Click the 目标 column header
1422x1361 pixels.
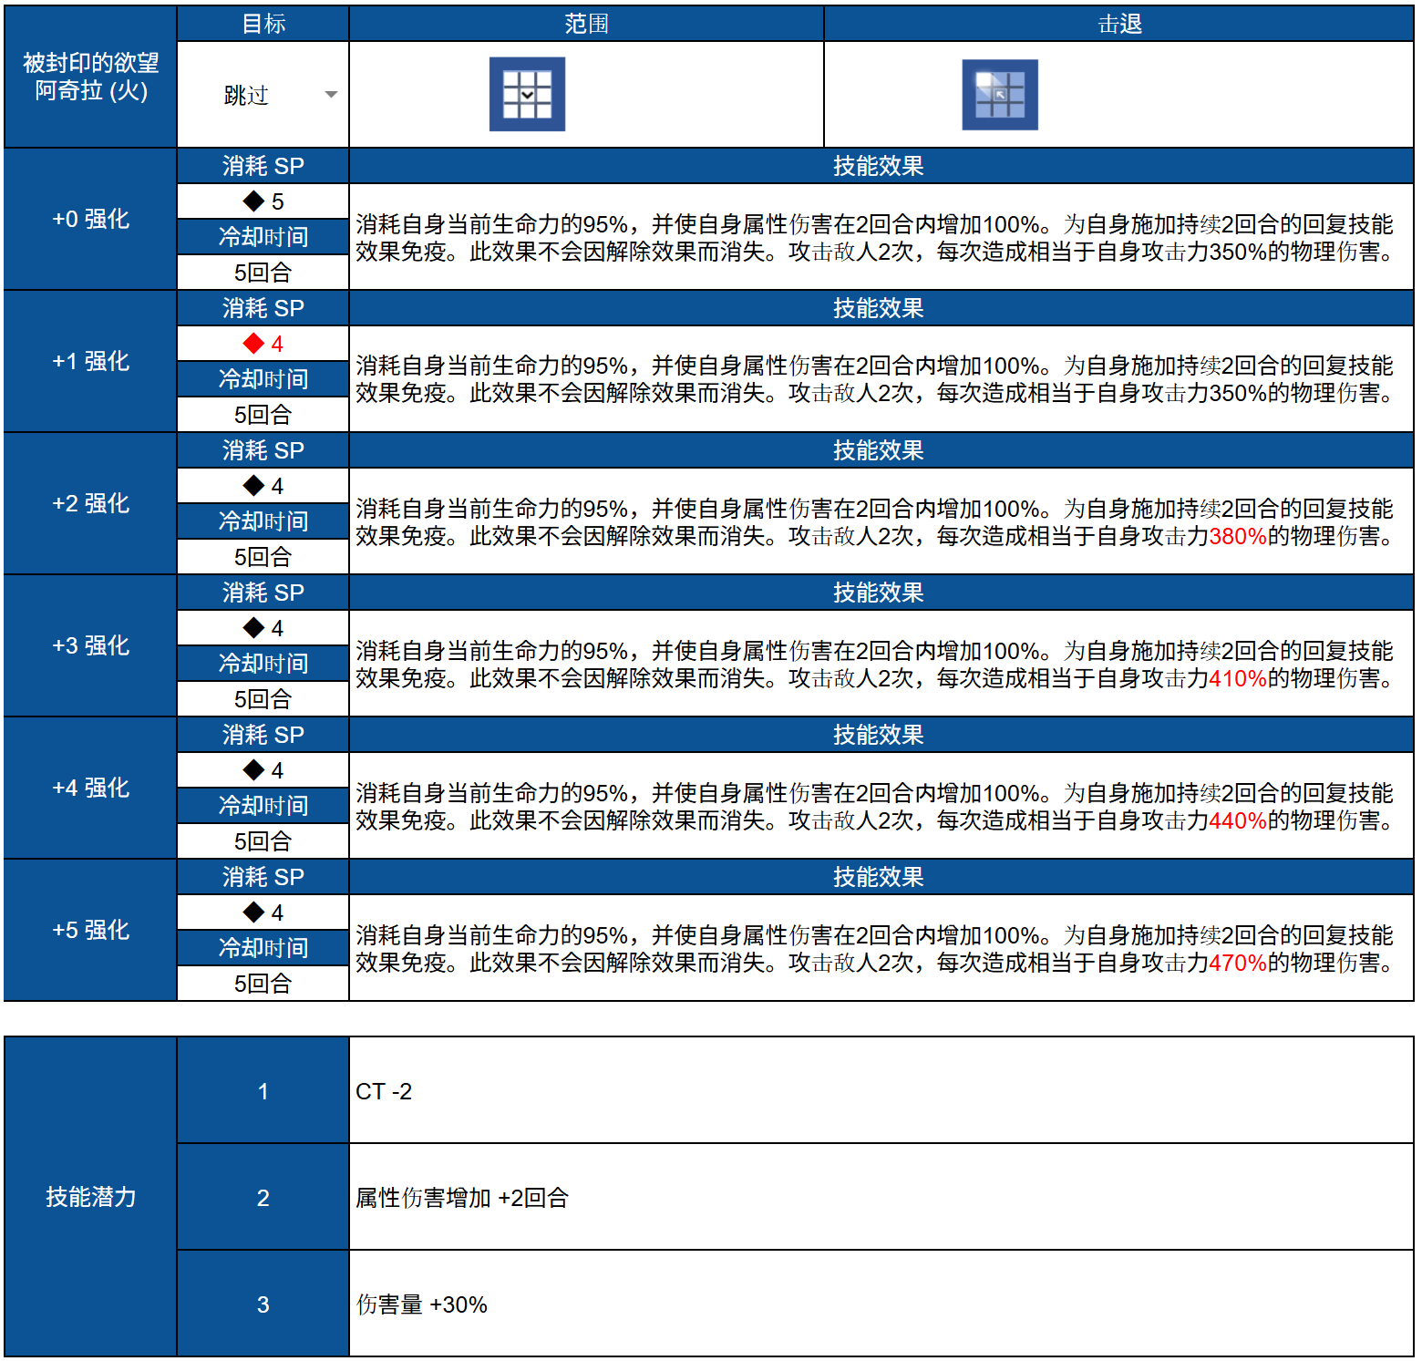[x=263, y=24]
